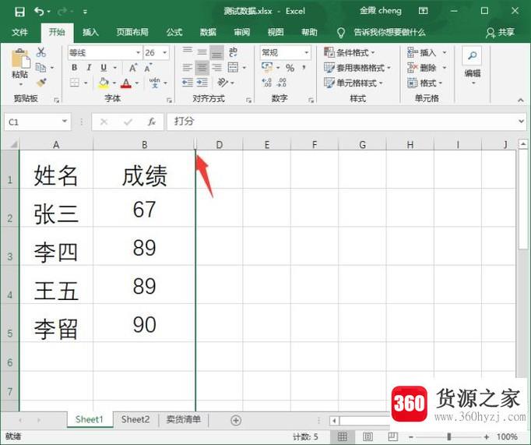The height and width of the screenshot is (445, 531).
Task: Click decrease decimal icon
Action: coord(282,83)
